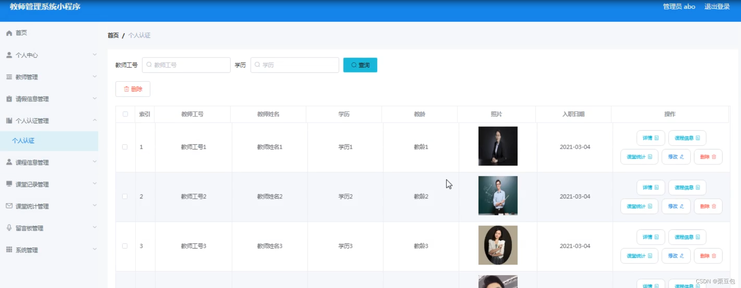Click the 入职日期 column header
This screenshot has width=741, height=288.
point(573,114)
